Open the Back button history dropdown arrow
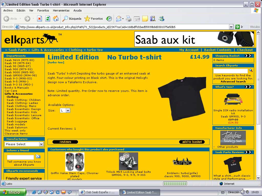 (x=20, y=19)
